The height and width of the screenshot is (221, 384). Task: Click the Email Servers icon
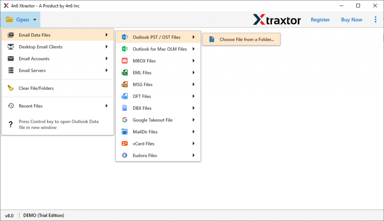pos(11,70)
